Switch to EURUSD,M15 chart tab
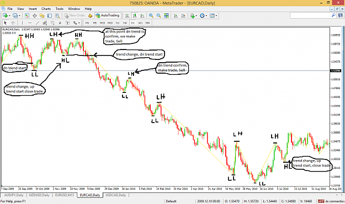Viewport: 345px width, 204px height. click(x=65, y=195)
